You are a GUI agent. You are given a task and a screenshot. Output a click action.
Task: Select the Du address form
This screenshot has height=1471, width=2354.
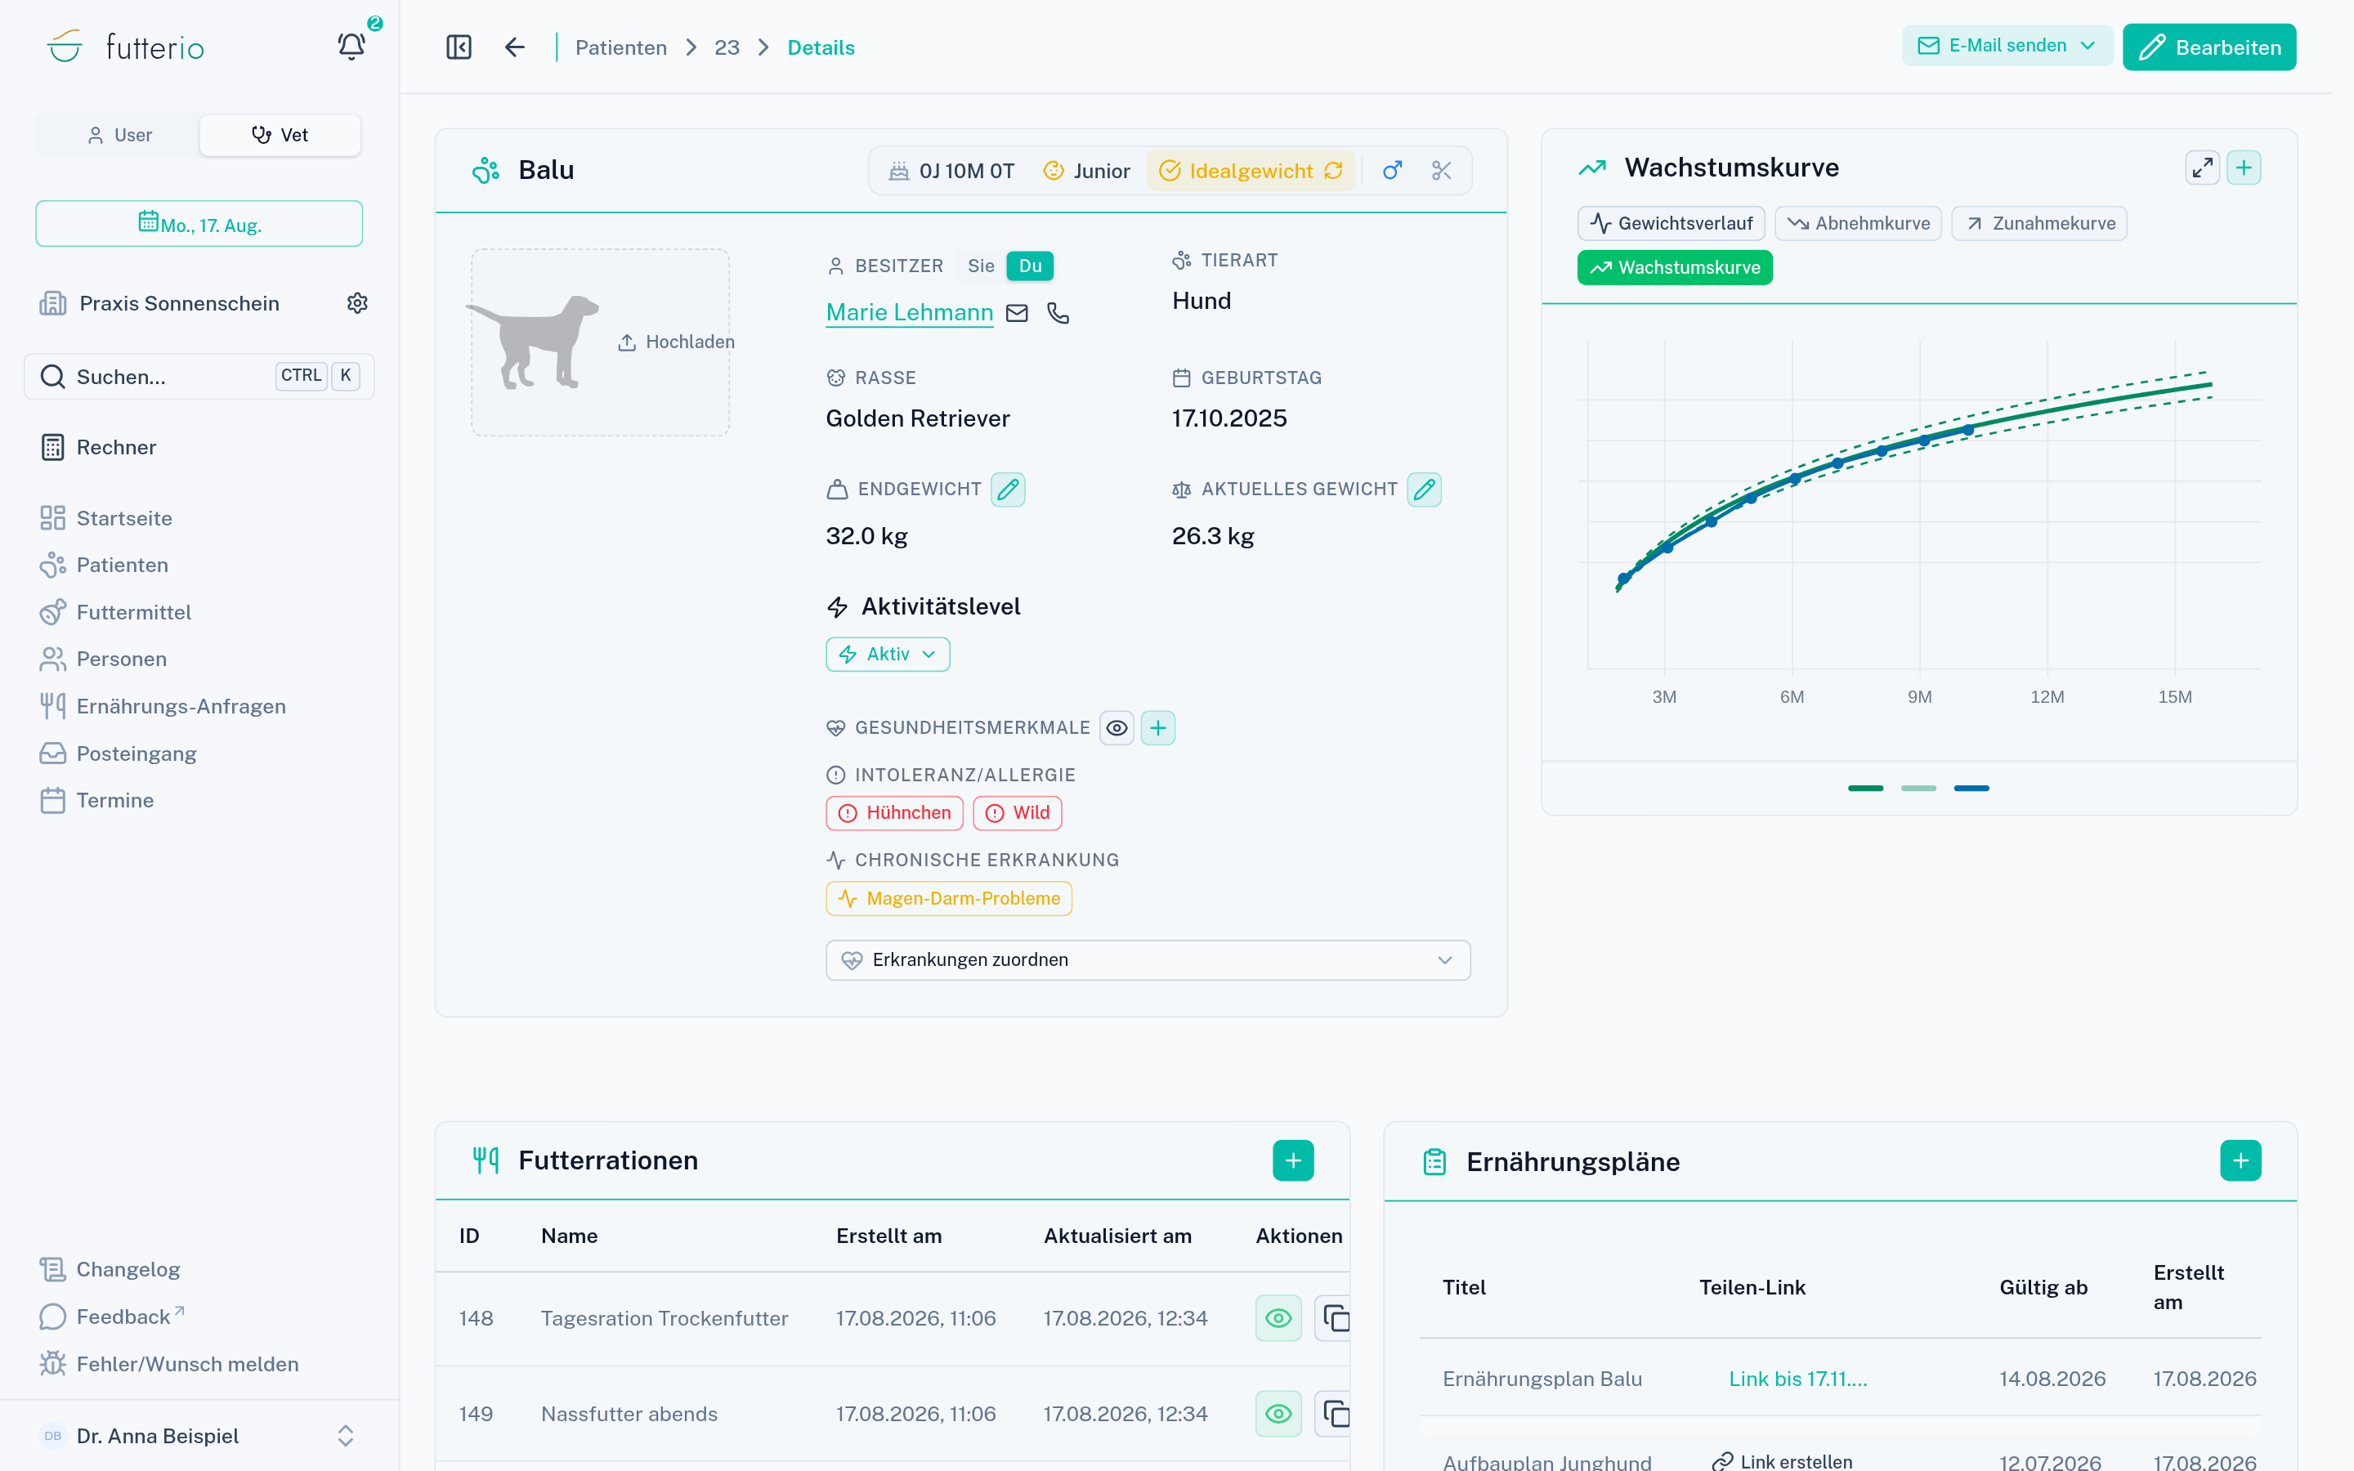click(1030, 266)
